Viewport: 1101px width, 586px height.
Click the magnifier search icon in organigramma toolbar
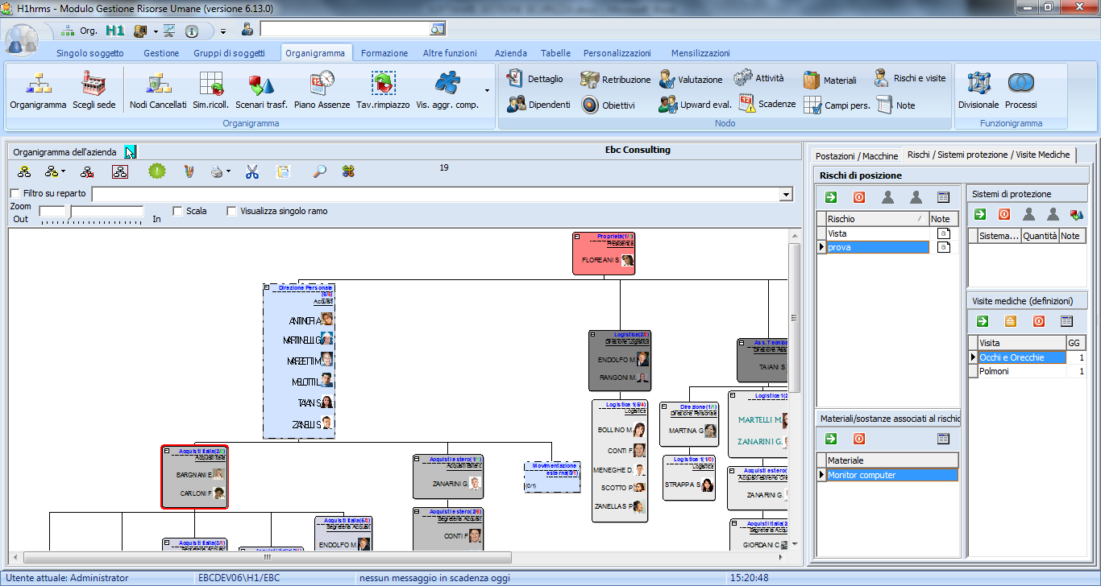pyautogui.click(x=320, y=171)
